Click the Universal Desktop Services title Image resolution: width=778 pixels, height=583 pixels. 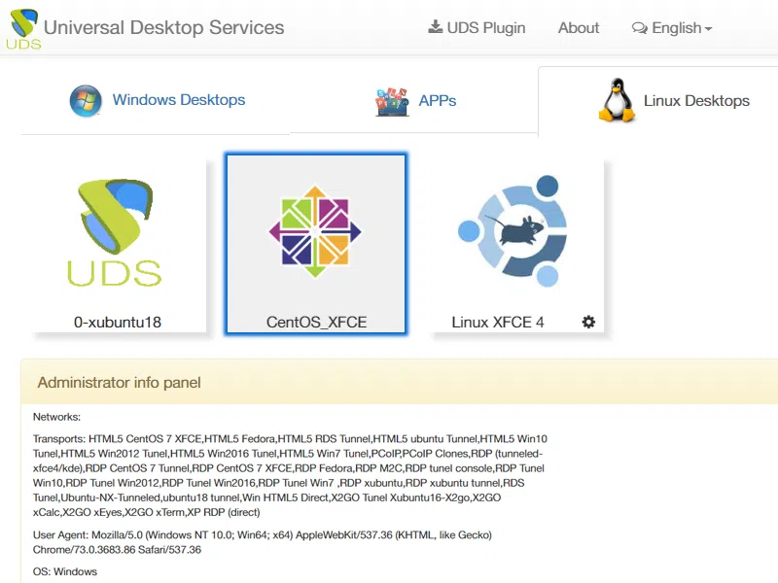pyautogui.click(x=163, y=28)
